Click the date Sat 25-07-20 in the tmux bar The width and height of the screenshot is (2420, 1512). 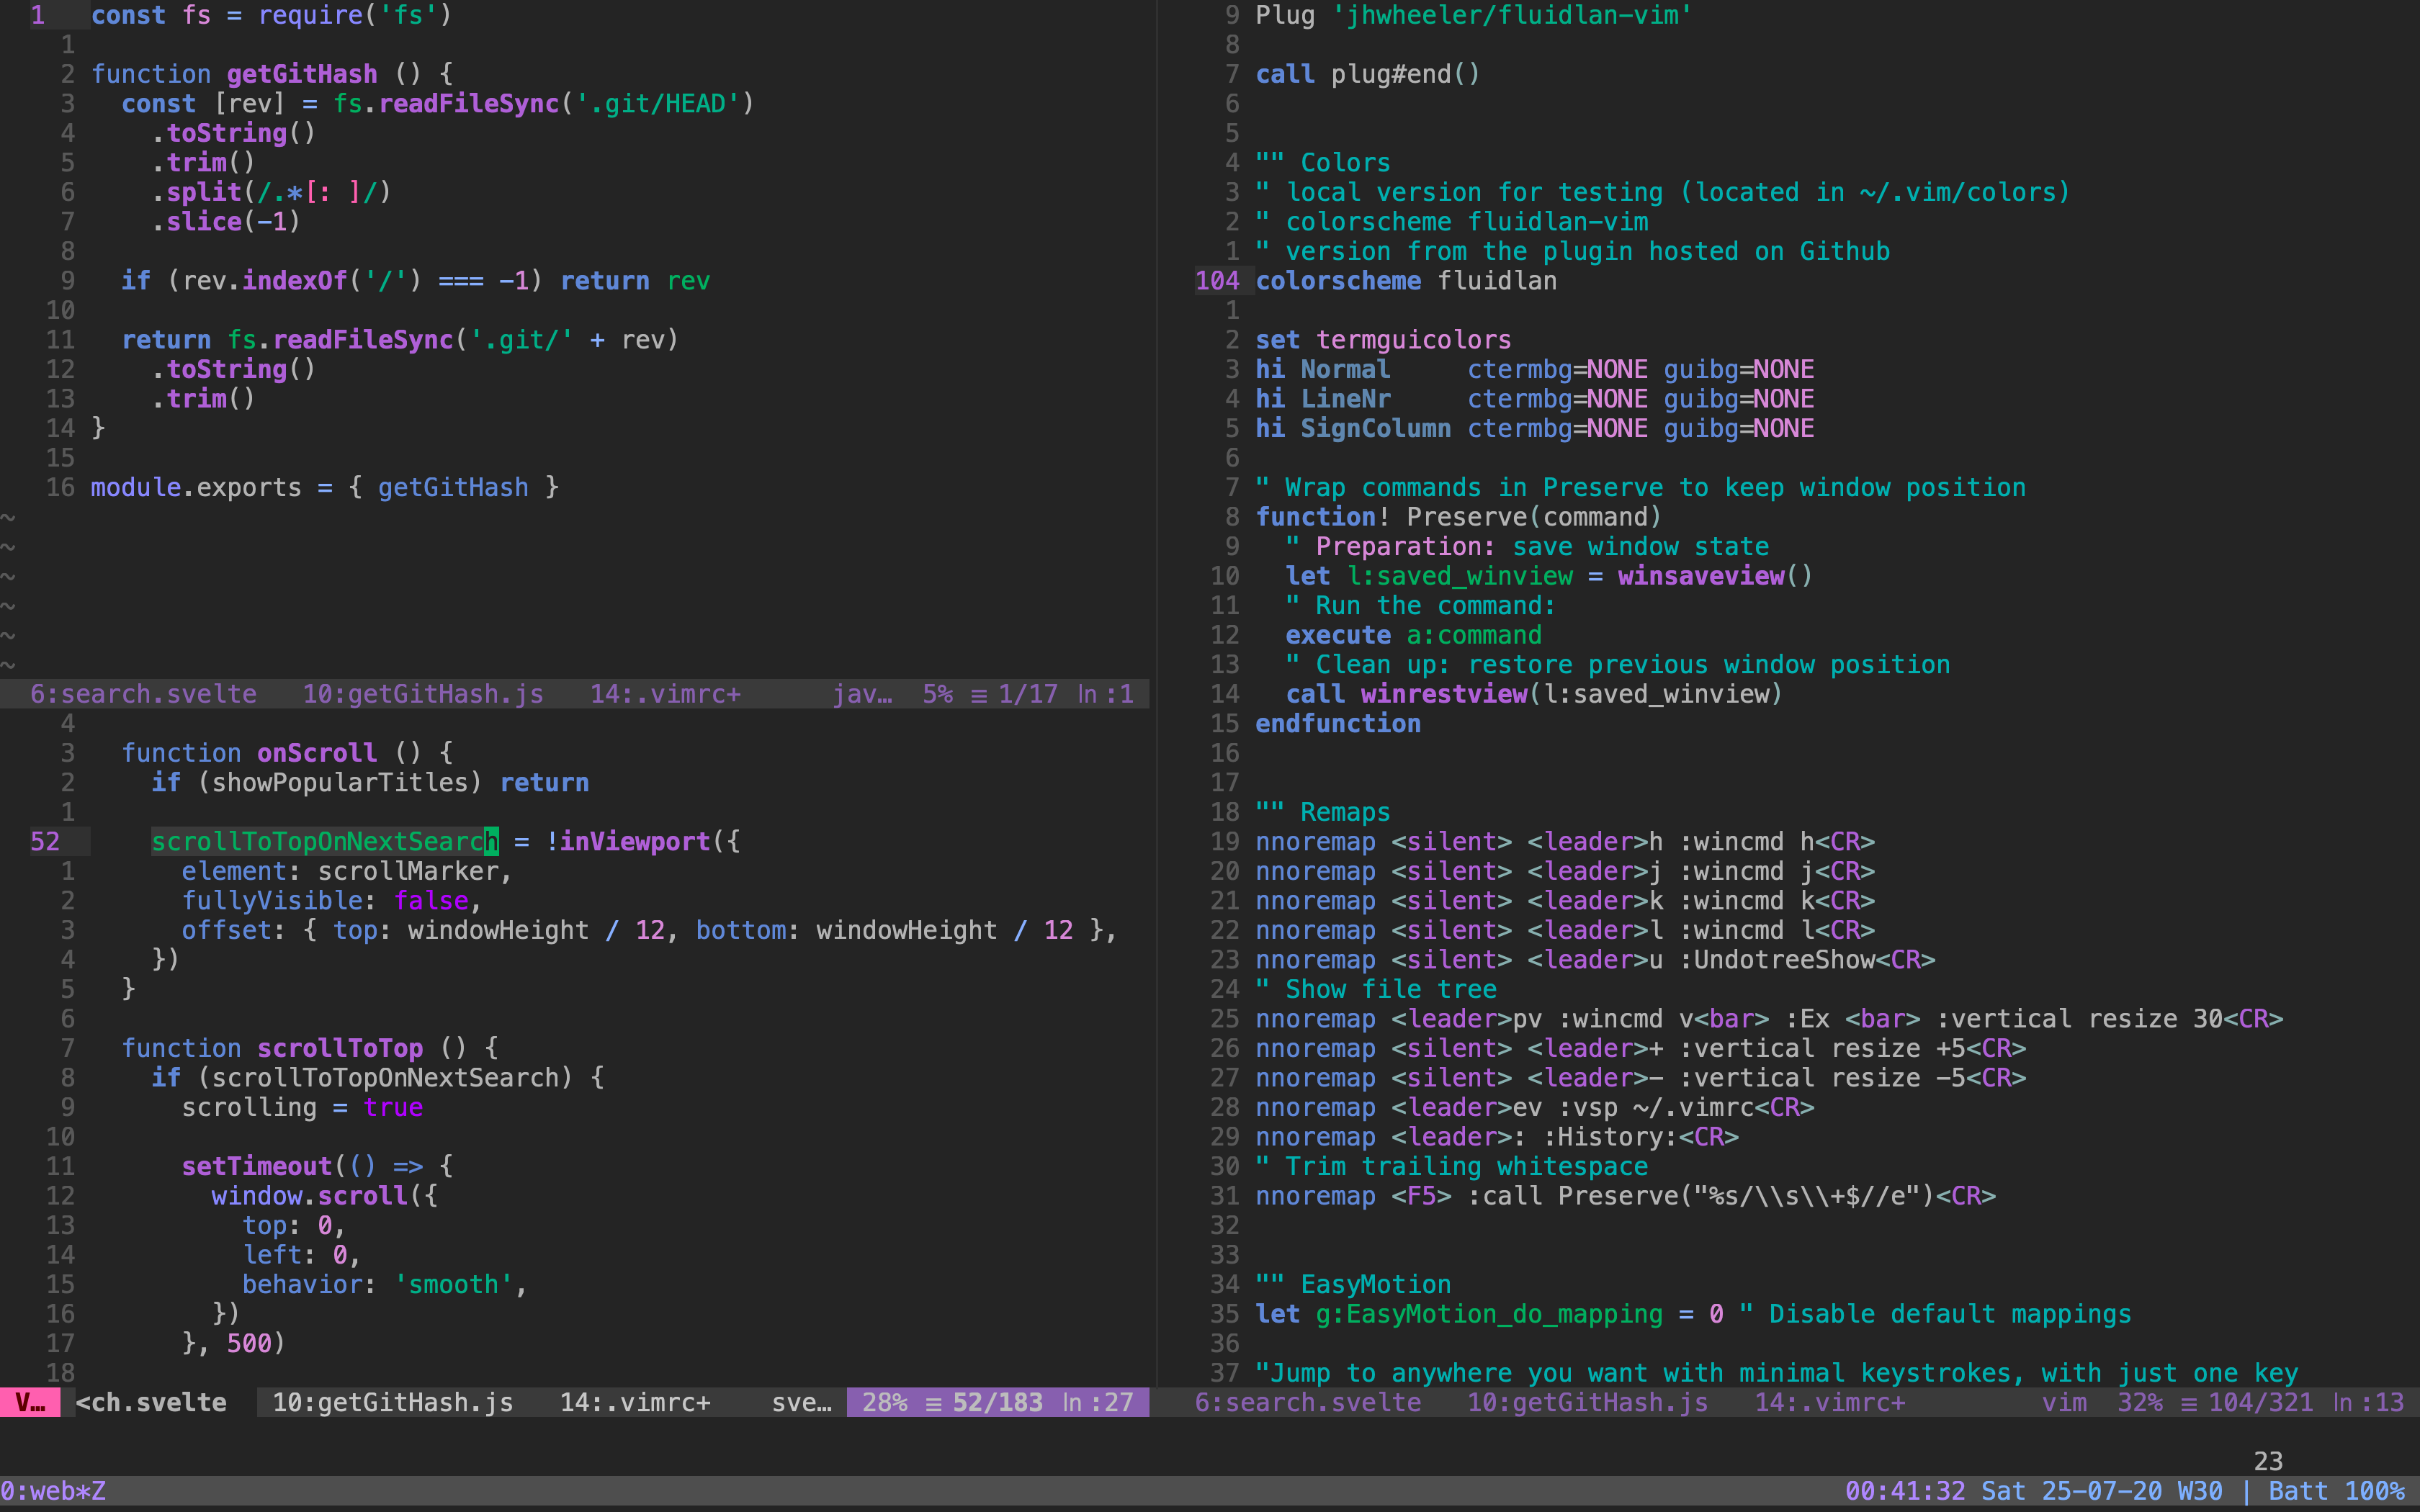[x=2072, y=1491]
